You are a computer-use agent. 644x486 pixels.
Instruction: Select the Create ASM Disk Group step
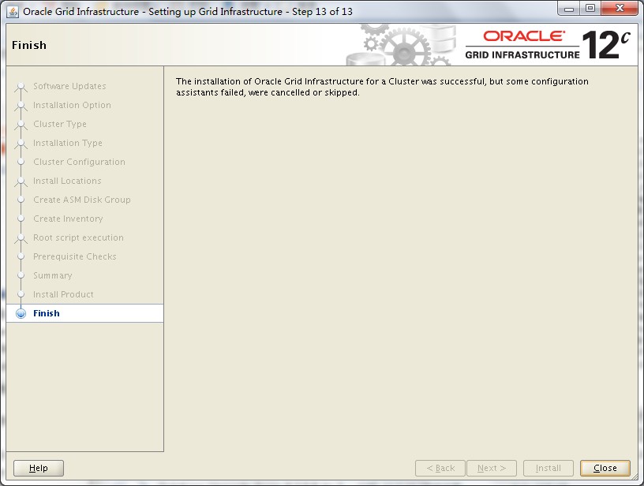click(82, 200)
